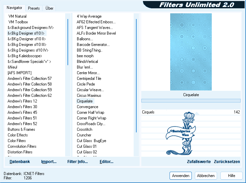Screen dimensions: 246x183
Task: Adjust the Cirquels slider
Action: [191, 112]
